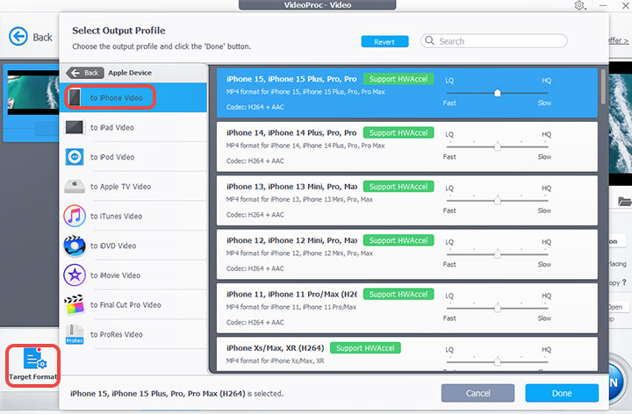
Task: Click Support HWAccel badge on iPhone 15 row
Action: point(399,79)
